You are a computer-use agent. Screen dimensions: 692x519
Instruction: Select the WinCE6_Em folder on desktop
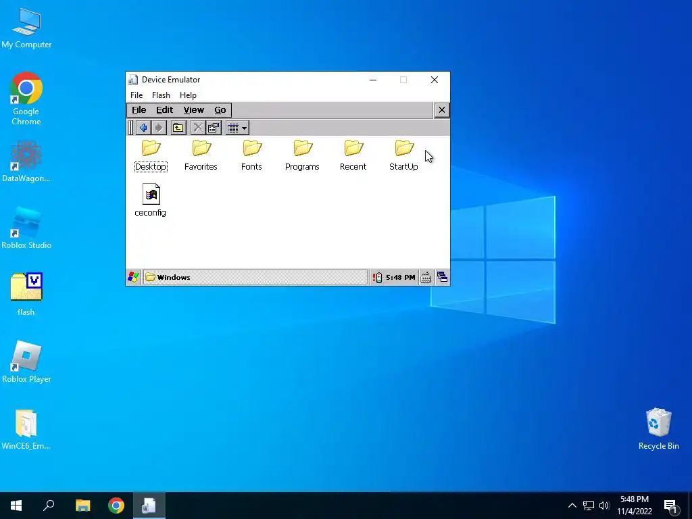tap(26, 429)
